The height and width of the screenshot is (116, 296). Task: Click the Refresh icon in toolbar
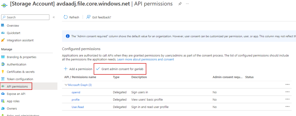(x=66, y=17)
